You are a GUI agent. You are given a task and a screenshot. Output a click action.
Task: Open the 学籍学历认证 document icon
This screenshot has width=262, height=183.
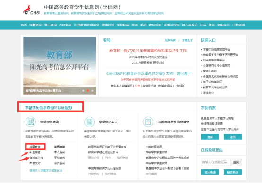[89, 122]
